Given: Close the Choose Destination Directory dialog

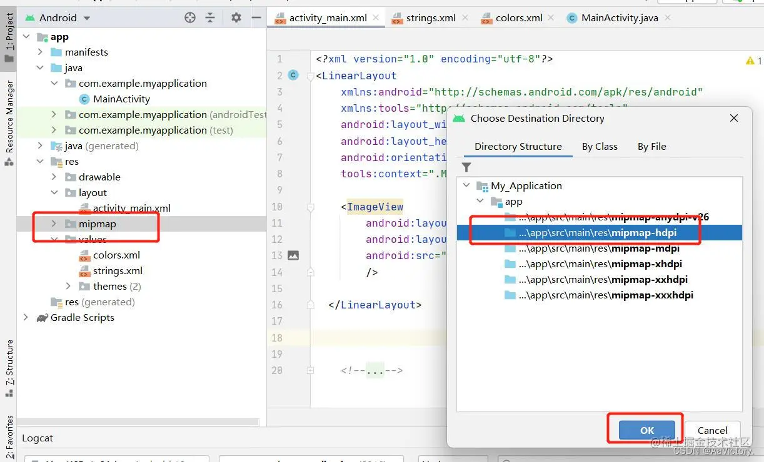Looking at the screenshot, I should click(734, 118).
